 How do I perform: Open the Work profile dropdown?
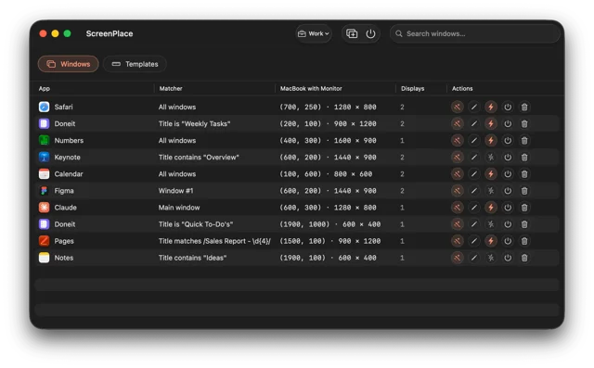click(x=314, y=33)
